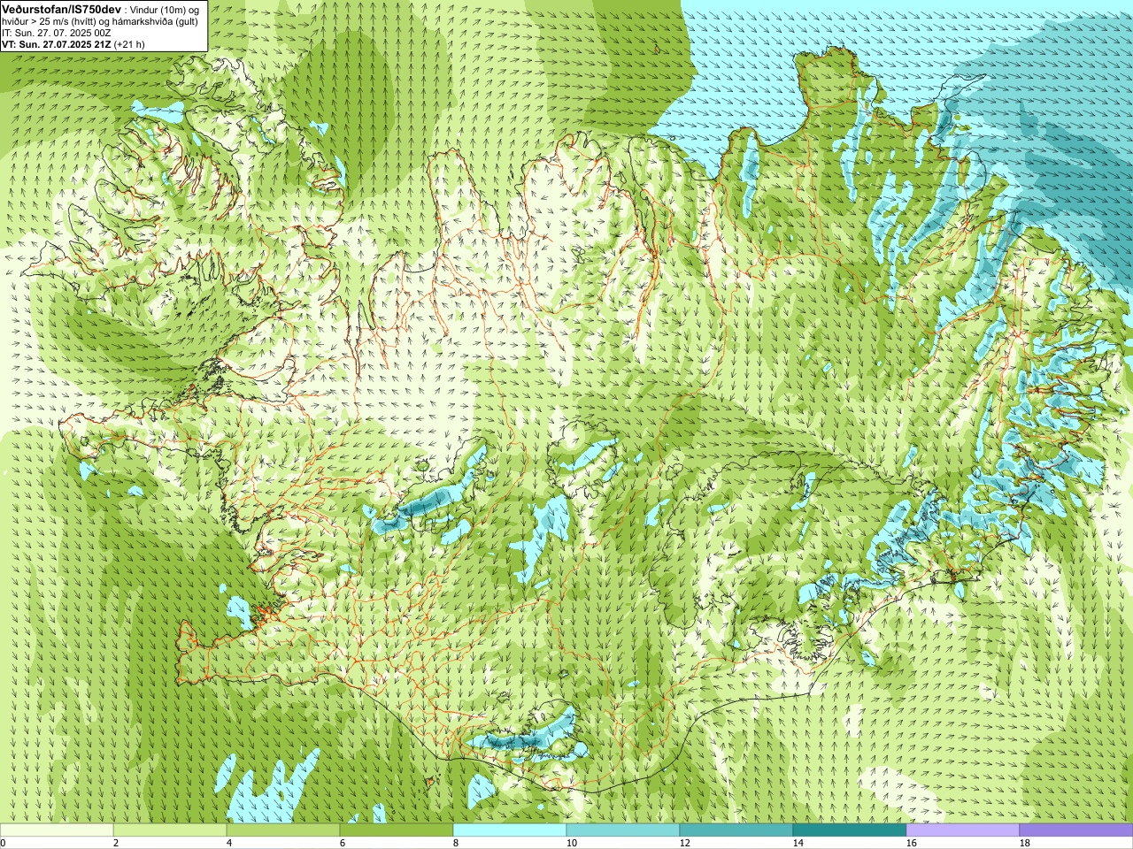
Task: Click the Veðurstofan/IS750dev title text
Action: click(x=61, y=8)
